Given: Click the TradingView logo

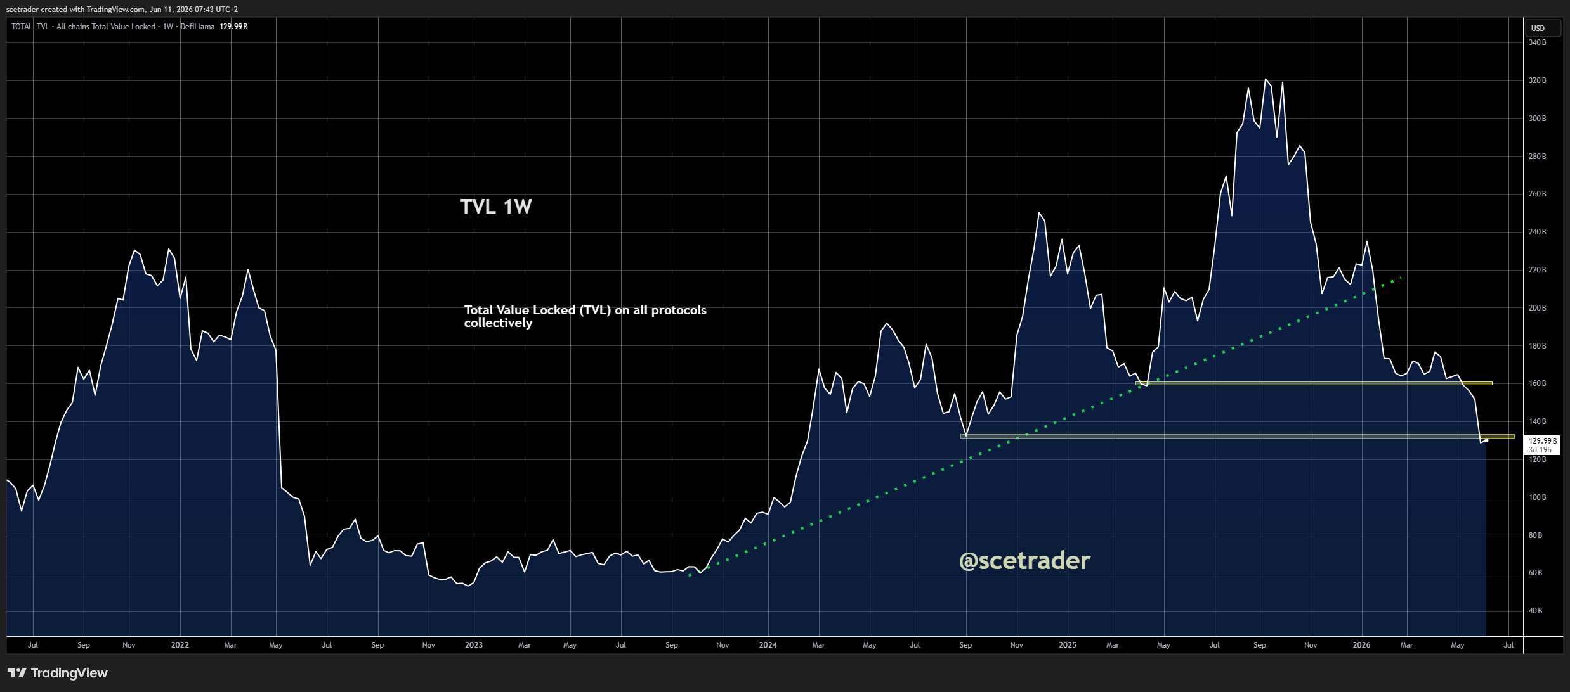Looking at the screenshot, I should (58, 673).
